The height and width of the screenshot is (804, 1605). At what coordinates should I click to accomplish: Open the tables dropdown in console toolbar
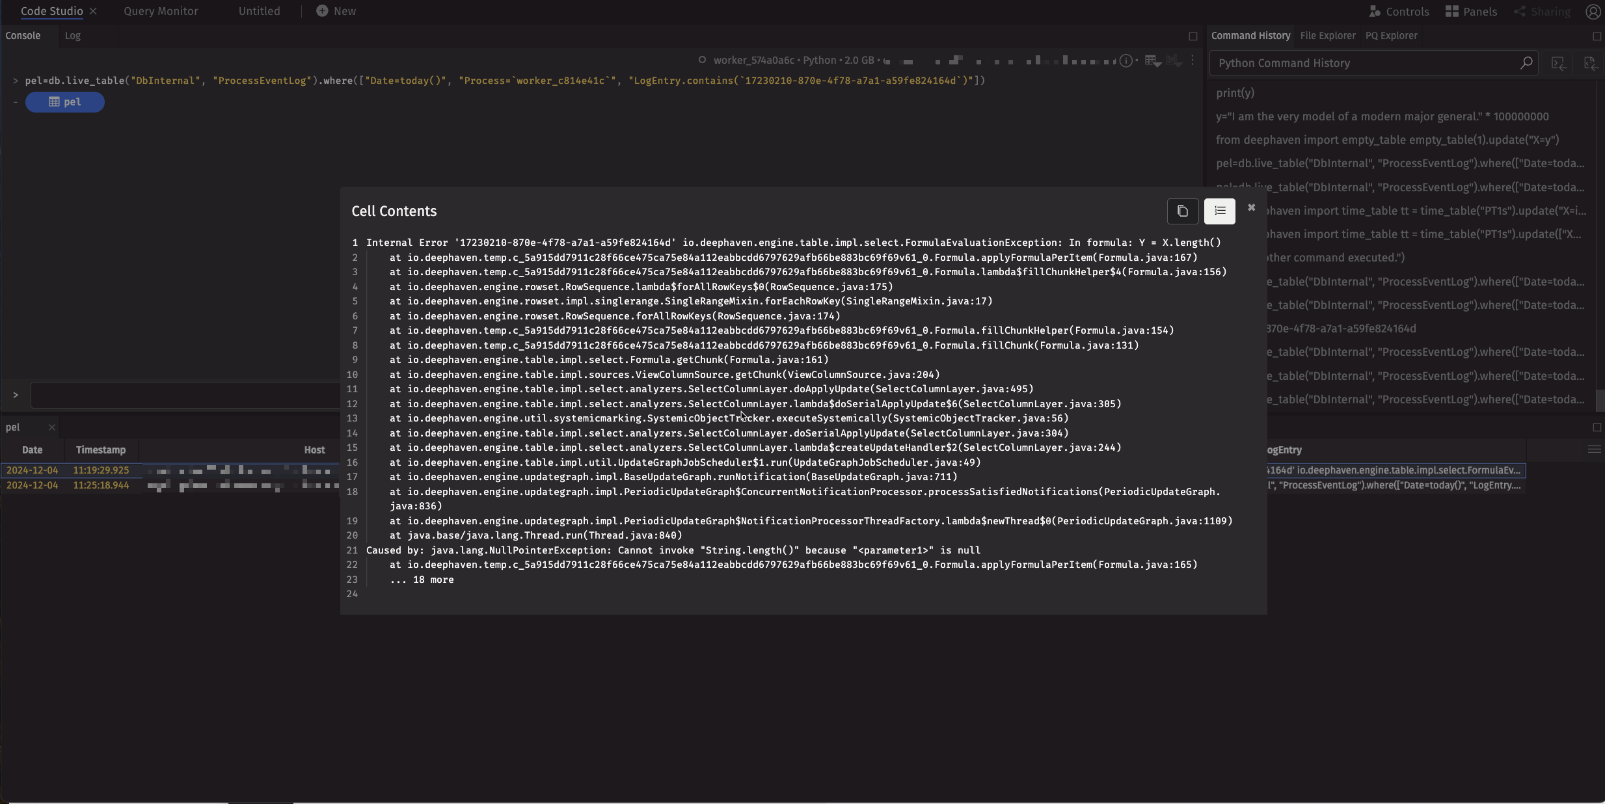click(x=1153, y=61)
